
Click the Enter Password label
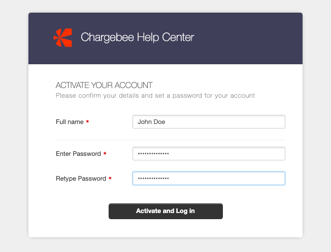[x=78, y=154]
